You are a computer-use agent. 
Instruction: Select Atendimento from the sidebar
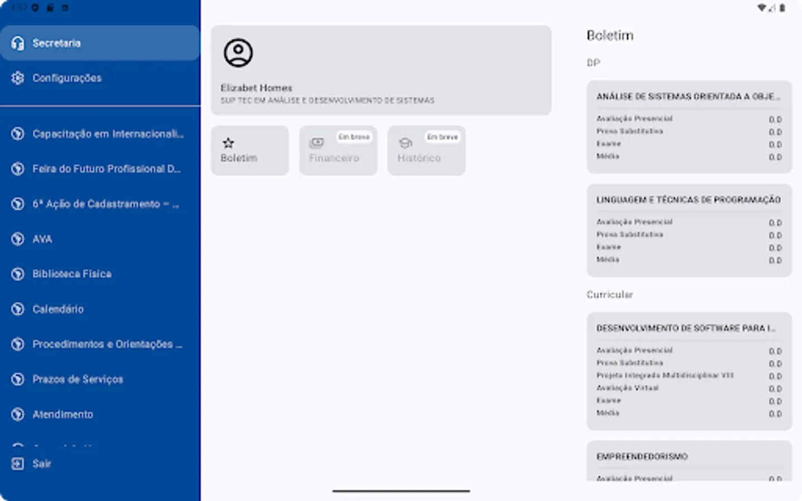(63, 414)
